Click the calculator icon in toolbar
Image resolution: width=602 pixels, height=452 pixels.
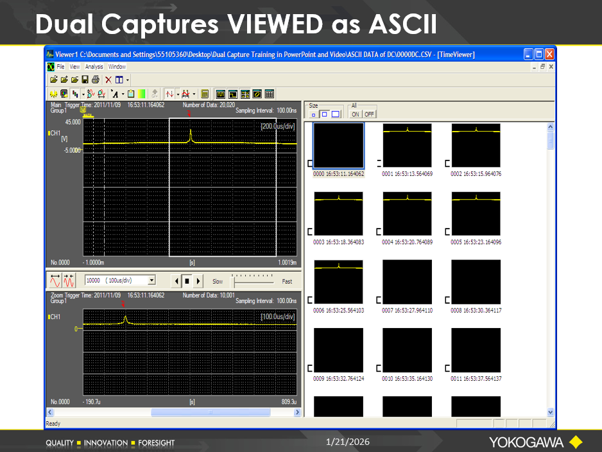205,94
